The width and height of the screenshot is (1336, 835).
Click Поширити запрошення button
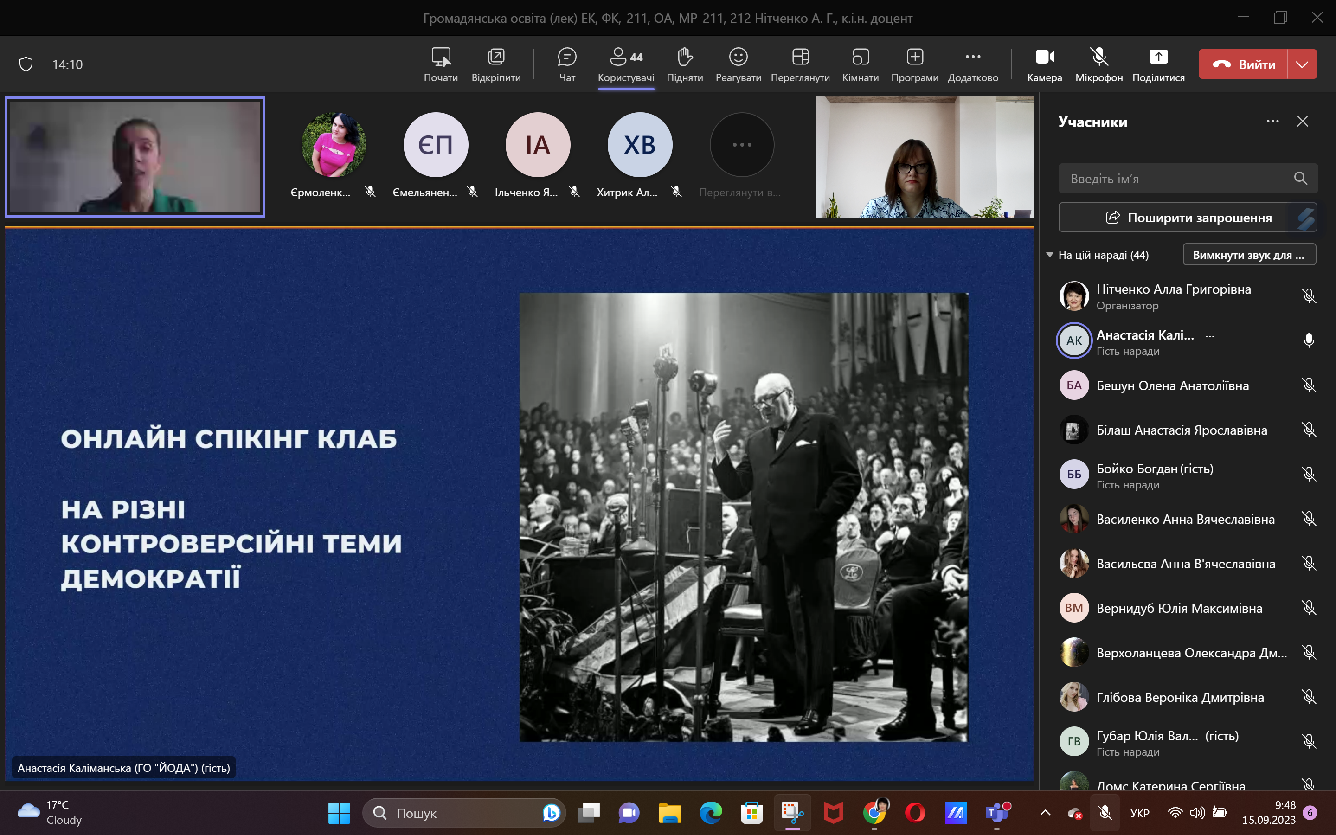(x=1188, y=218)
